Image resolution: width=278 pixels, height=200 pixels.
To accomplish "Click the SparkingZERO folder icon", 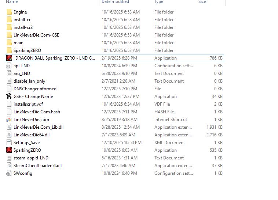I will click(9, 50).
